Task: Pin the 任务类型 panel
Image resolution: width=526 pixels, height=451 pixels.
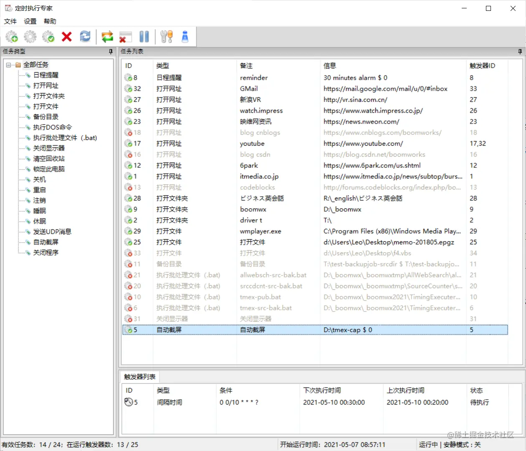Action: tap(111, 51)
